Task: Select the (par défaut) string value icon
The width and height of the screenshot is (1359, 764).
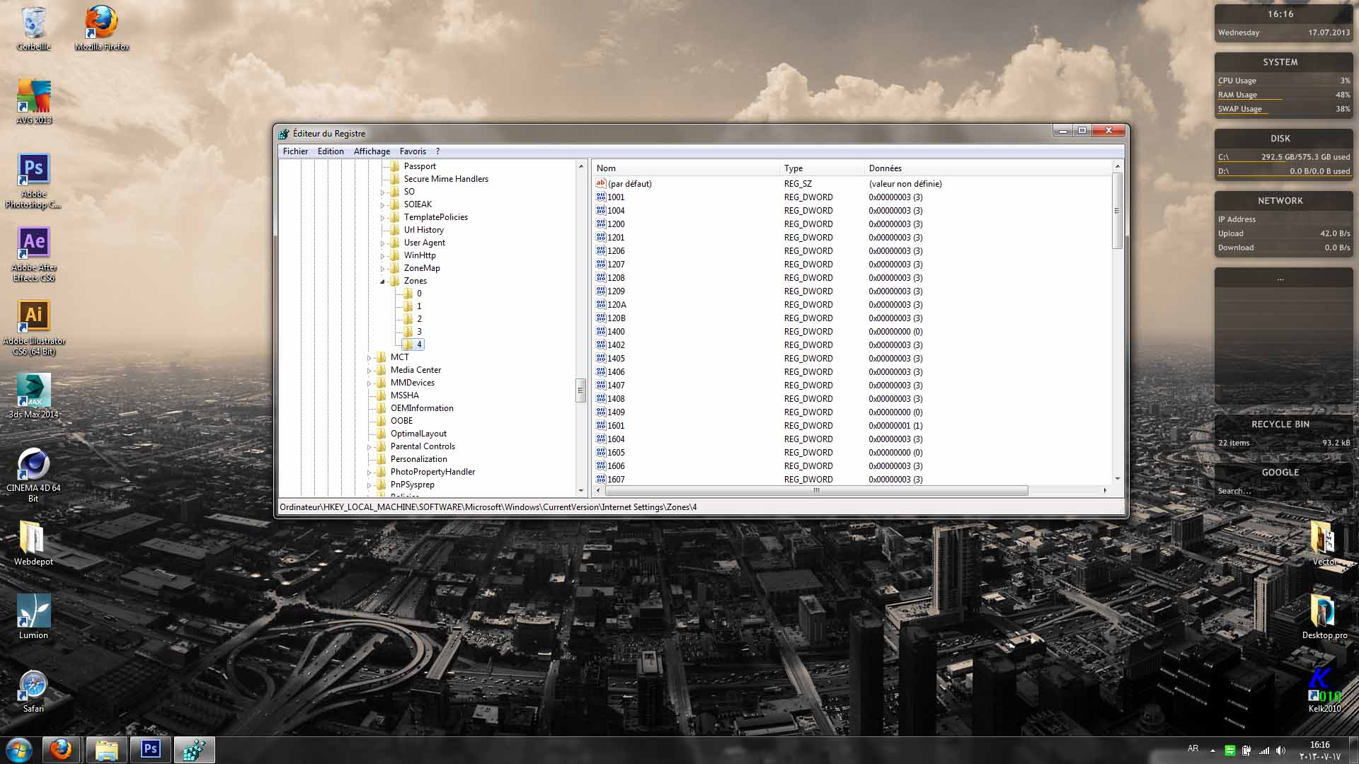Action: coord(601,184)
